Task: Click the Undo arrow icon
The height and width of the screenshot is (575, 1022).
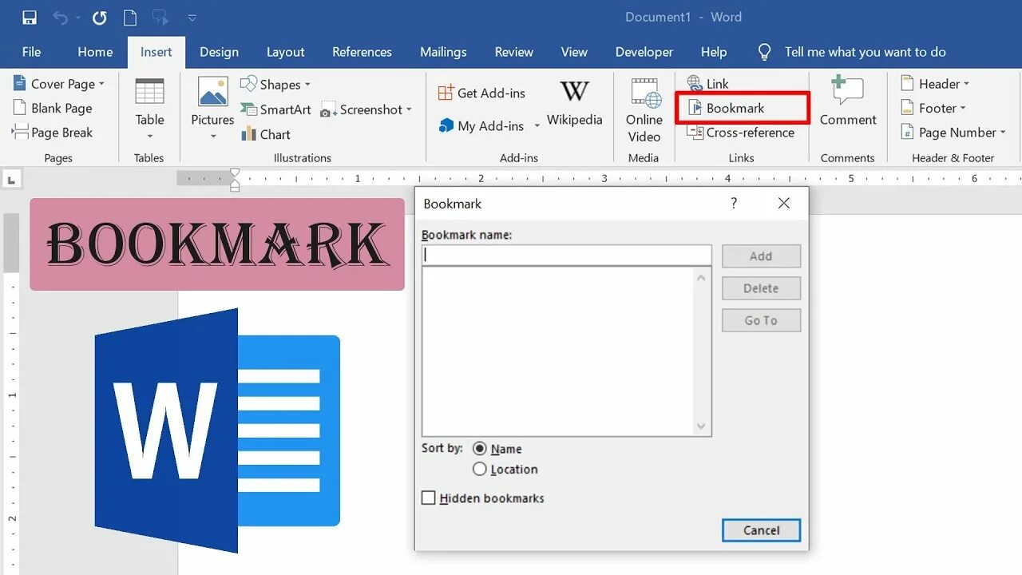Action: click(x=60, y=17)
